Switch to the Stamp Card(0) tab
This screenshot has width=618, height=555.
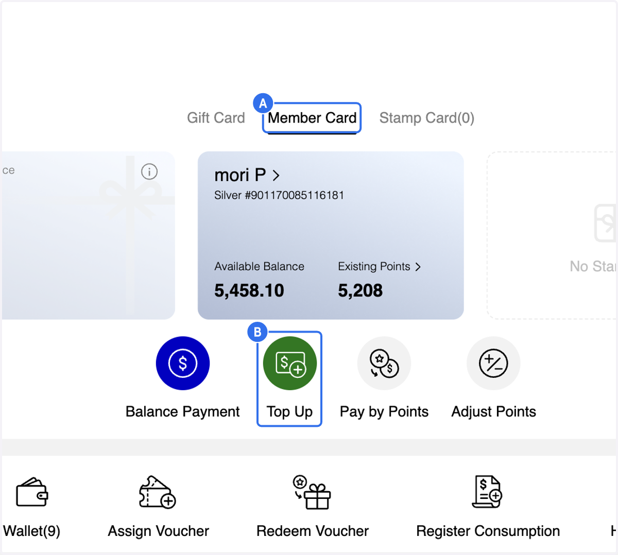coord(427,118)
